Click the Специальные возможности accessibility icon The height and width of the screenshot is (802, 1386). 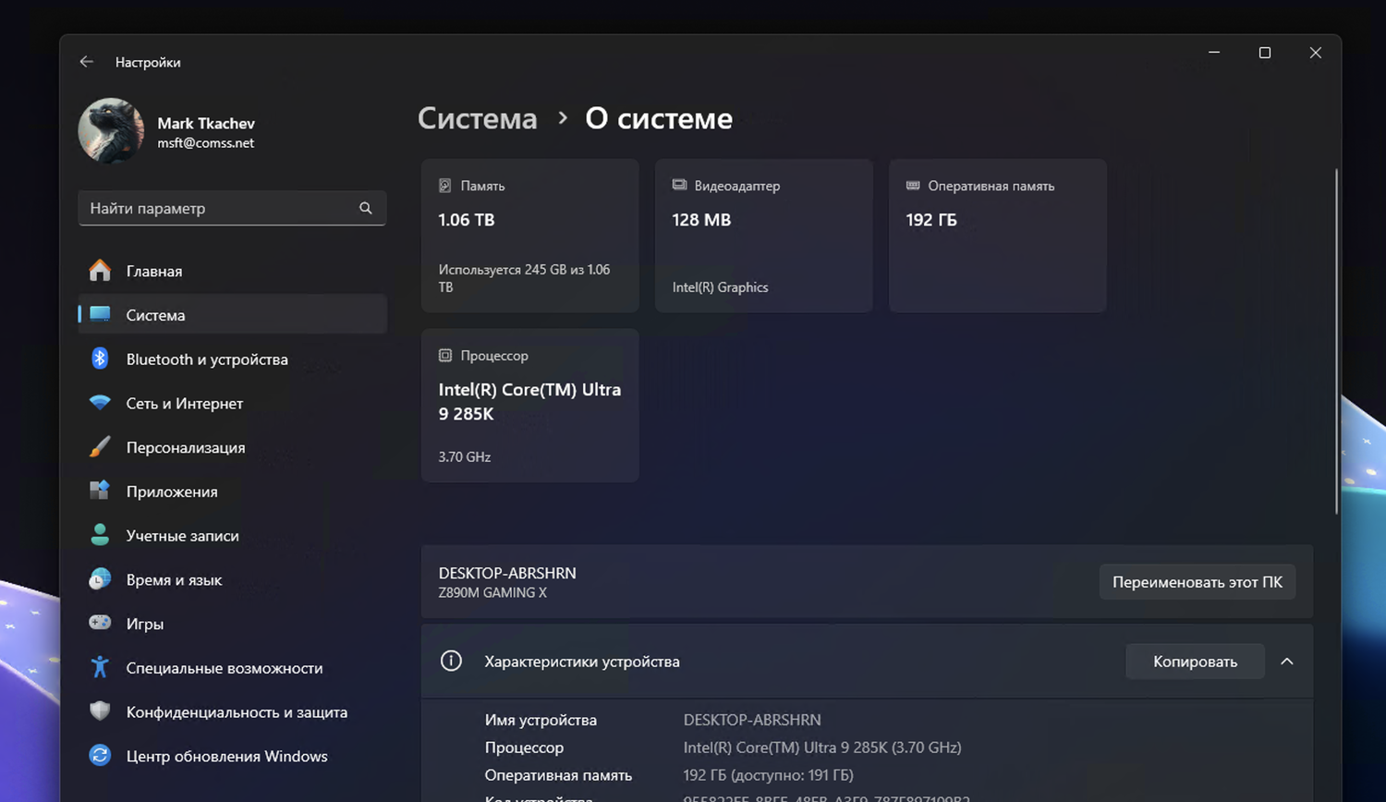click(100, 667)
